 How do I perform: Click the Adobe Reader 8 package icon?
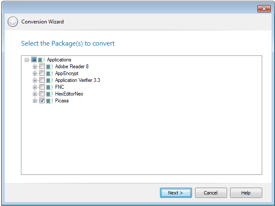click(x=50, y=67)
